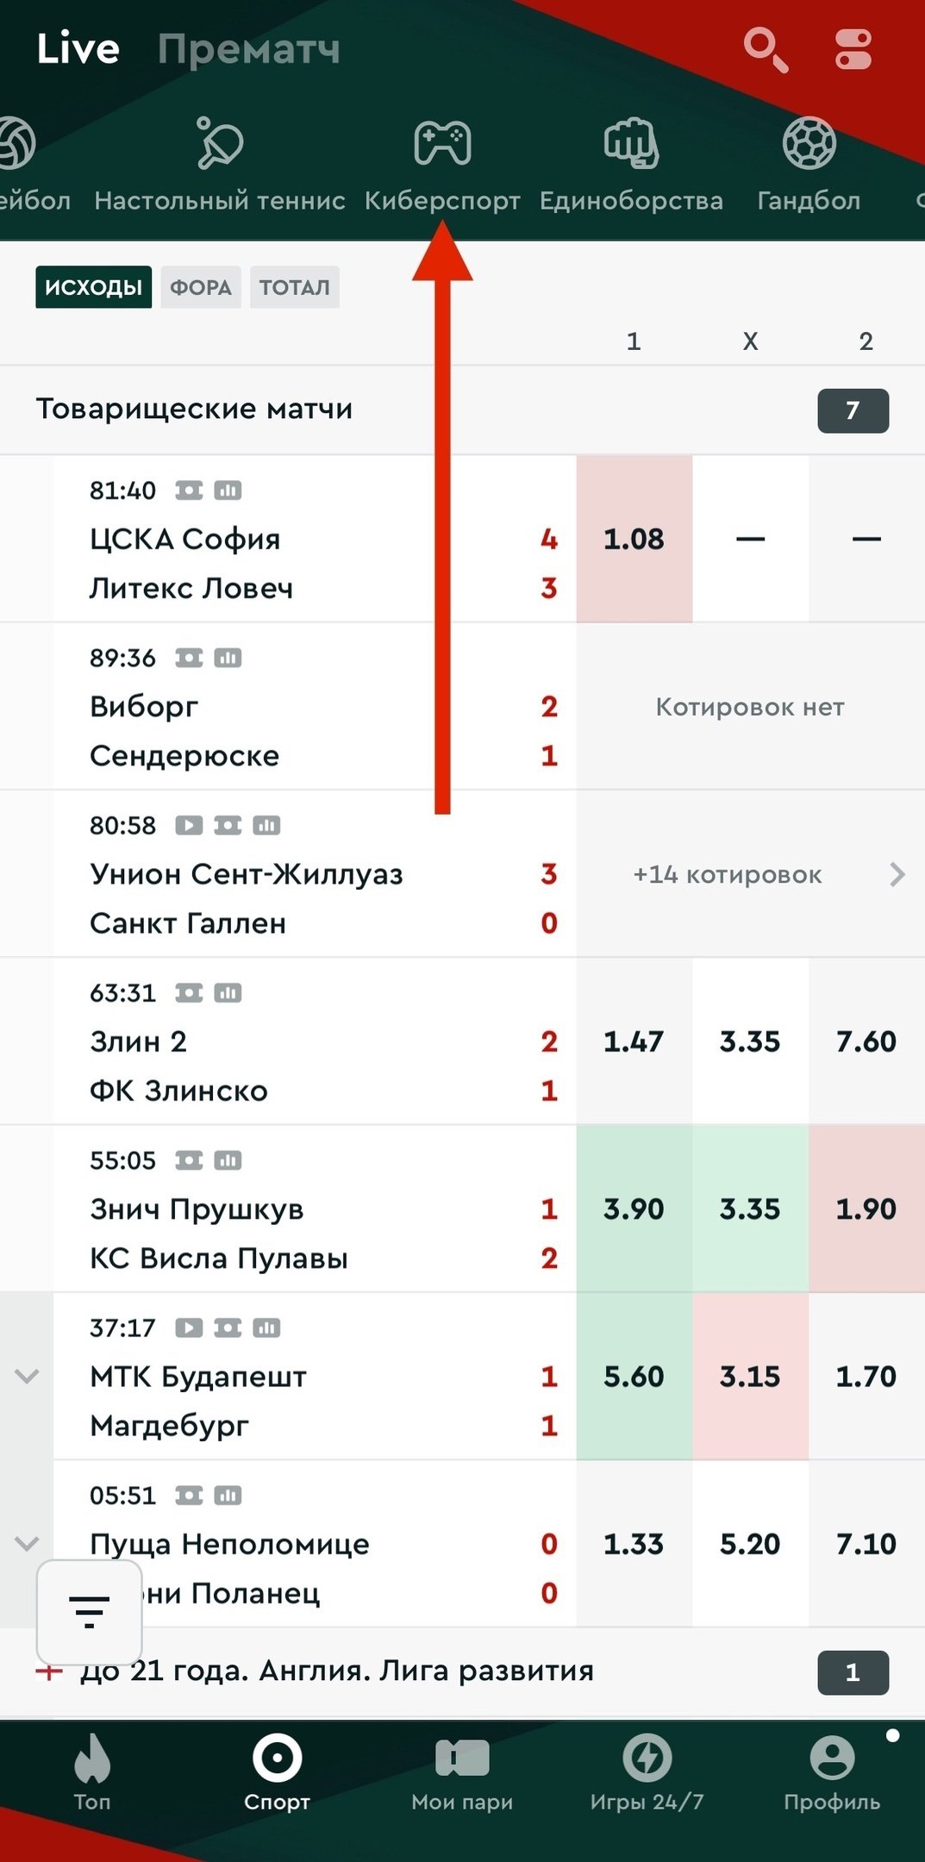Select the Киберспорт gamepad icon
The width and height of the screenshot is (925, 1862).
[442, 143]
